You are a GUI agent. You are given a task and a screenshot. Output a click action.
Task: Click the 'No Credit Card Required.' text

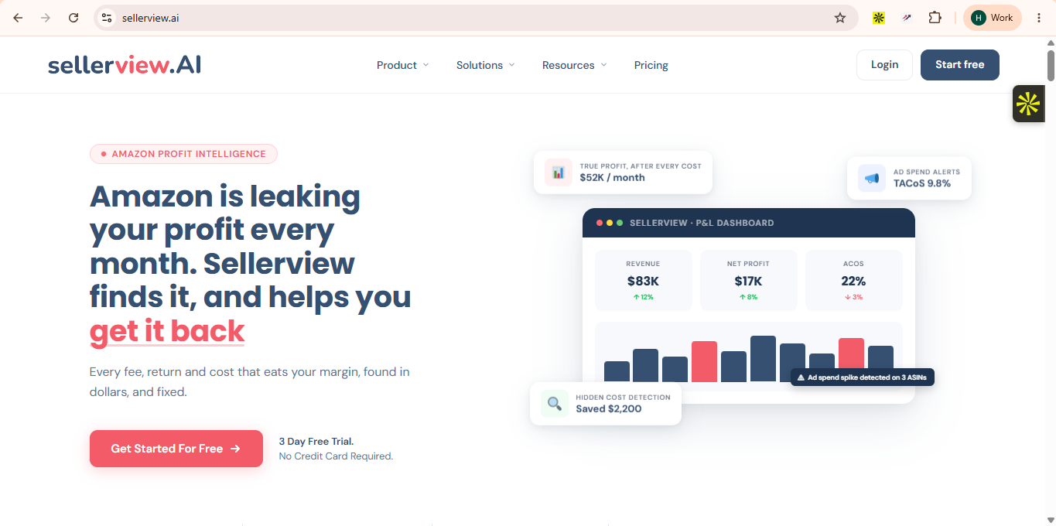[336, 456]
